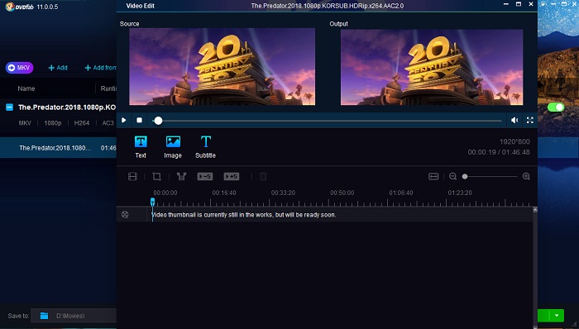Click the H264 codec label
Screen dimensions: 579x329
tap(82, 123)
